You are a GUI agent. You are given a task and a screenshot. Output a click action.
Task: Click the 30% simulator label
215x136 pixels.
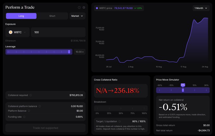[x=206, y=85]
